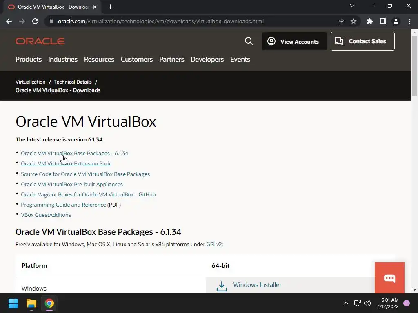Open the Chrome profile avatar
The height and width of the screenshot is (313, 418).
coord(396,21)
